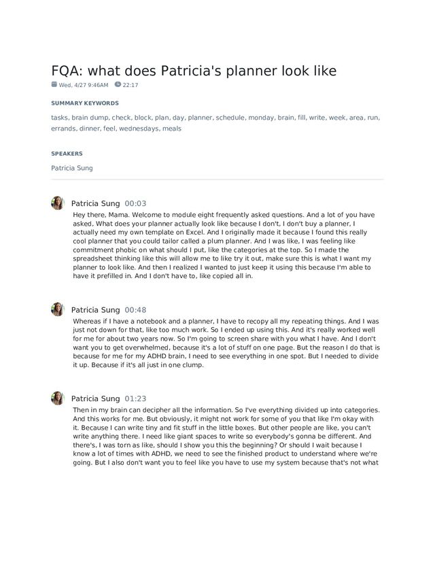Jump to timestamp 00:03
The image size is (435, 563).
135,203
